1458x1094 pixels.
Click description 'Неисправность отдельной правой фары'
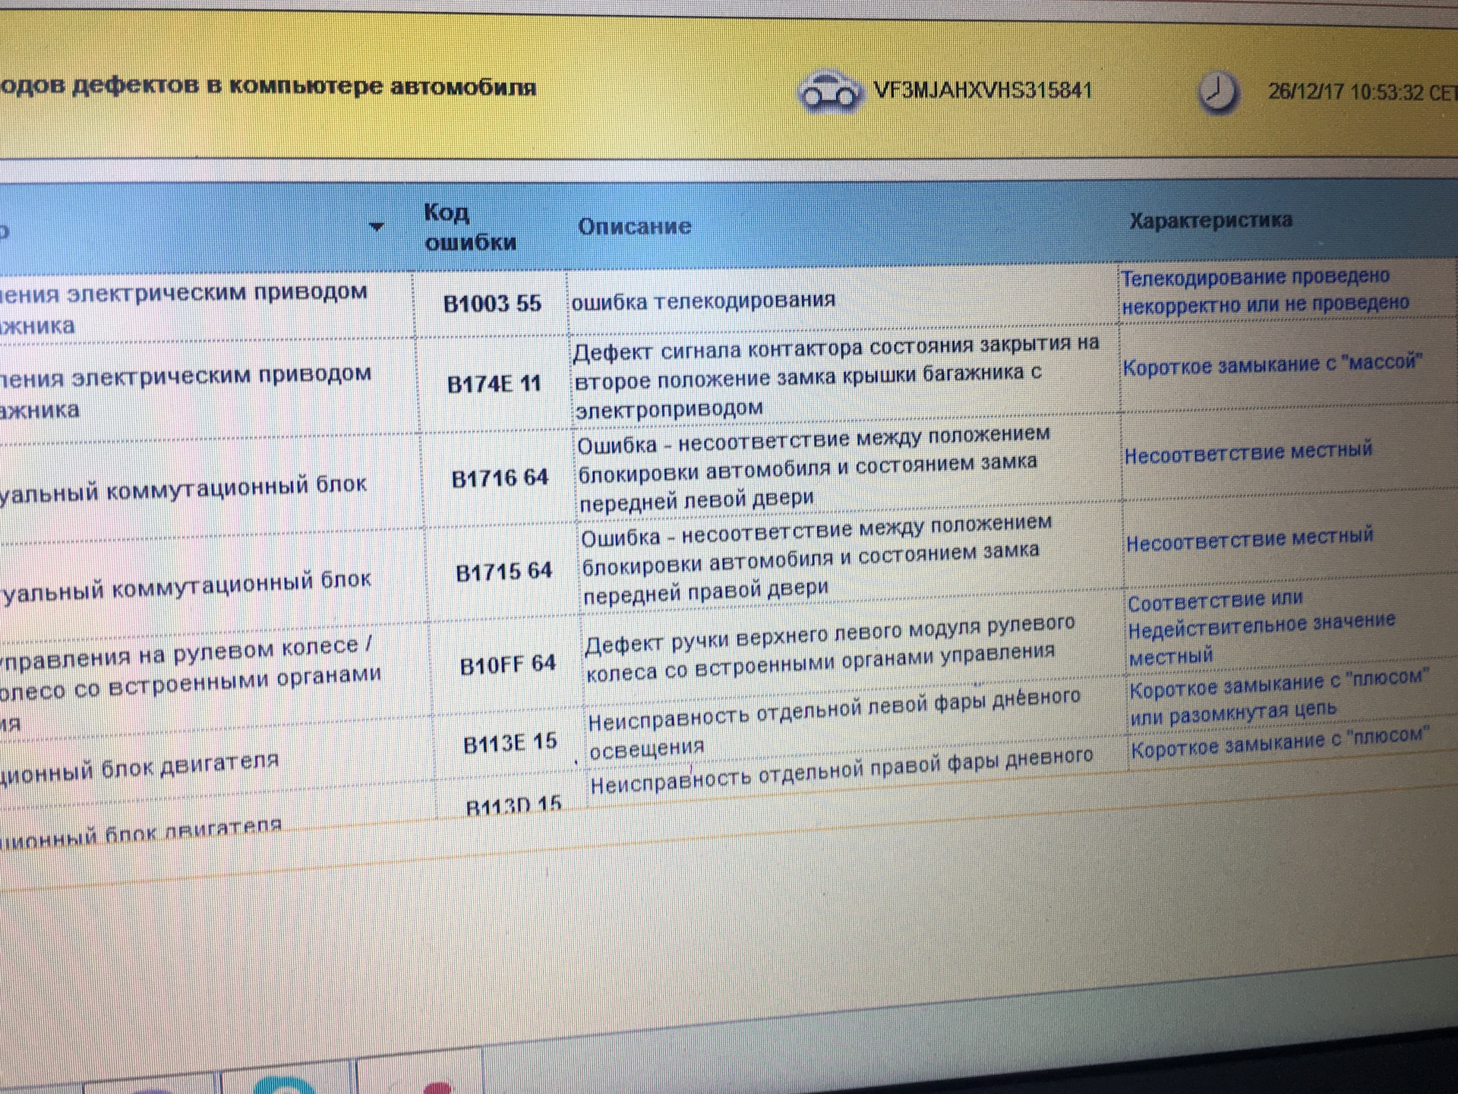tap(841, 770)
